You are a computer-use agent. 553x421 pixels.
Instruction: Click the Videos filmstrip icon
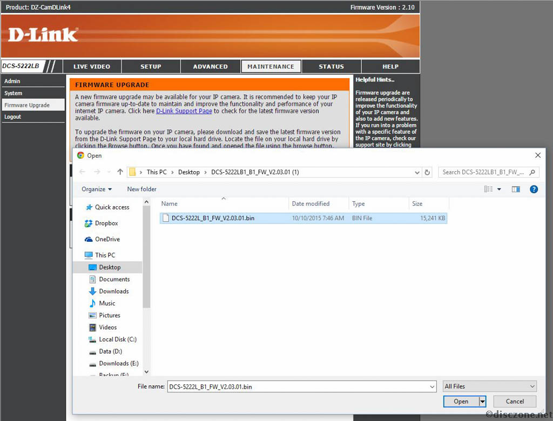pyautogui.click(x=92, y=327)
